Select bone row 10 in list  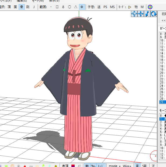(x=163, y=40)
